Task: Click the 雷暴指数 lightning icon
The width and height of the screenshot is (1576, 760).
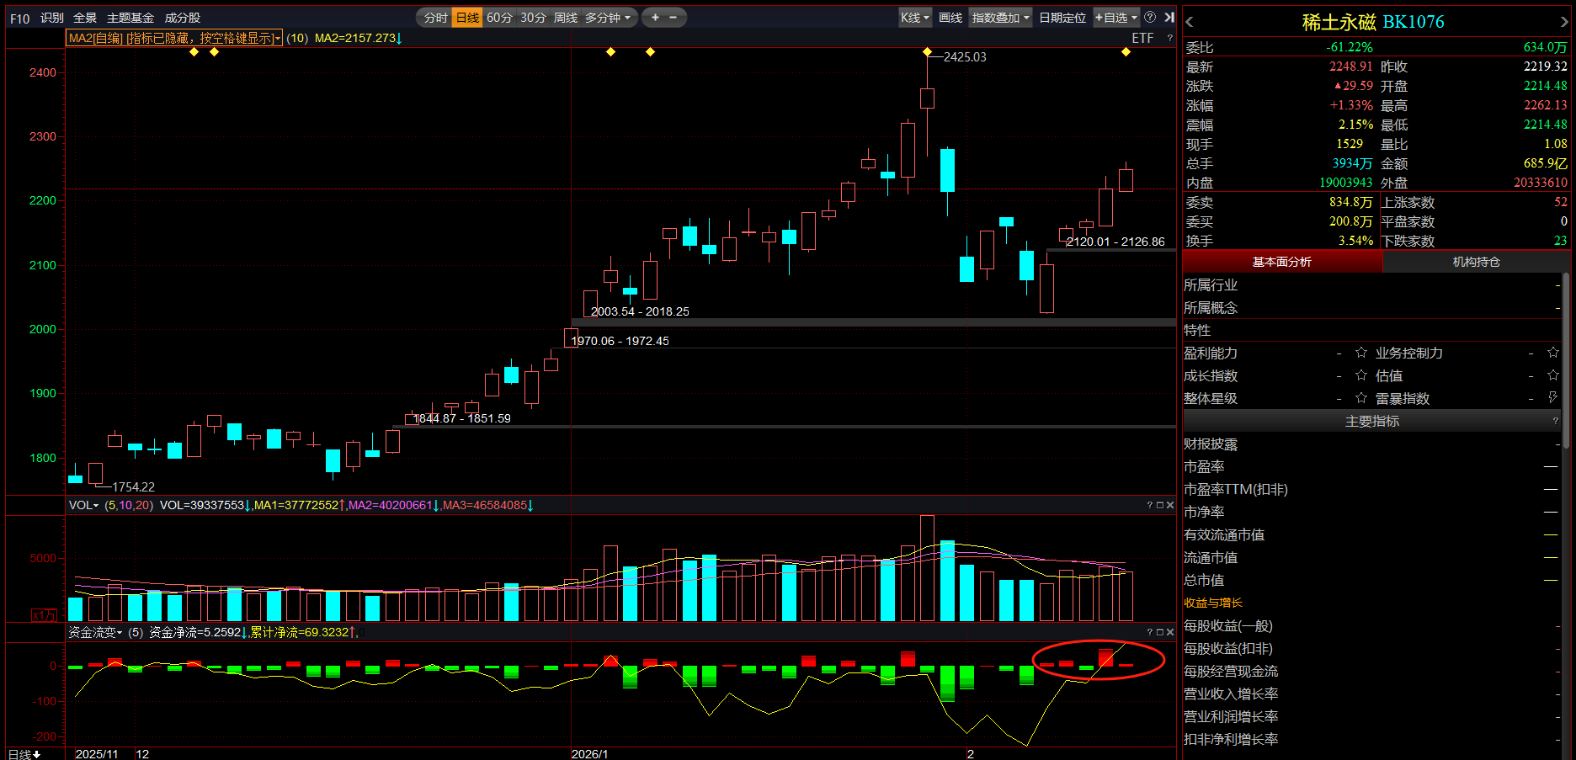Action: click(1553, 398)
